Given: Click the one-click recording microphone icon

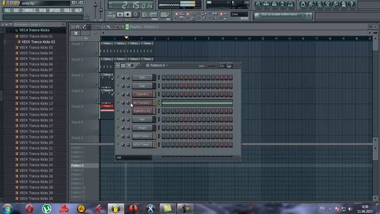Looking at the screenshot, I should [x=335, y=4].
